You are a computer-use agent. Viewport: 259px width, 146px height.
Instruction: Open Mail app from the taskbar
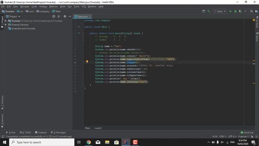(x=98, y=142)
